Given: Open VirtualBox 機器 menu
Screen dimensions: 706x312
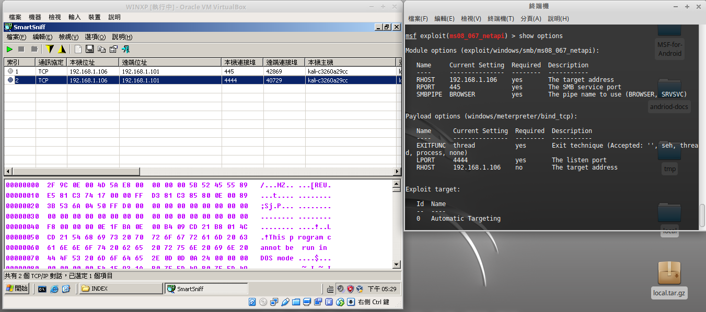Looking at the screenshot, I should pyautogui.click(x=35, y=17).
